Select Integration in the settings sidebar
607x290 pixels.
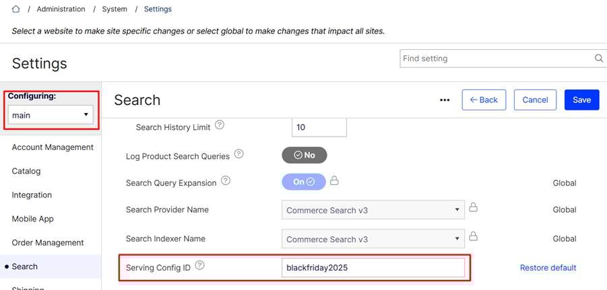point(32,195)
